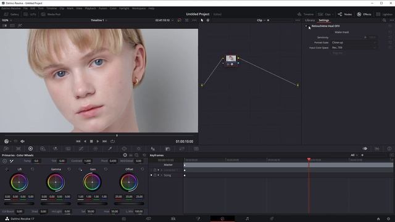
Task: Go to the Project Settings gear
Action: [388, 219]
